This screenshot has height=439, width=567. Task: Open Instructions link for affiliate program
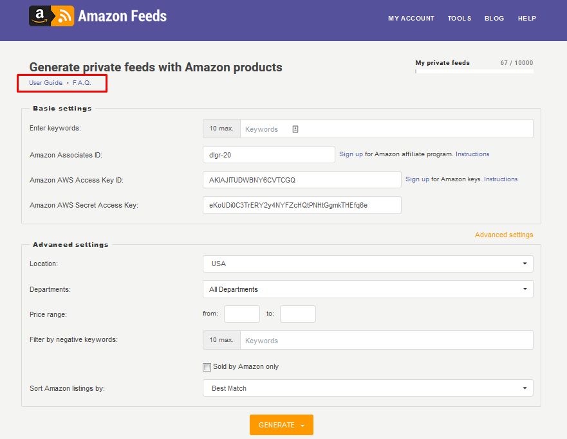[472, 154]
